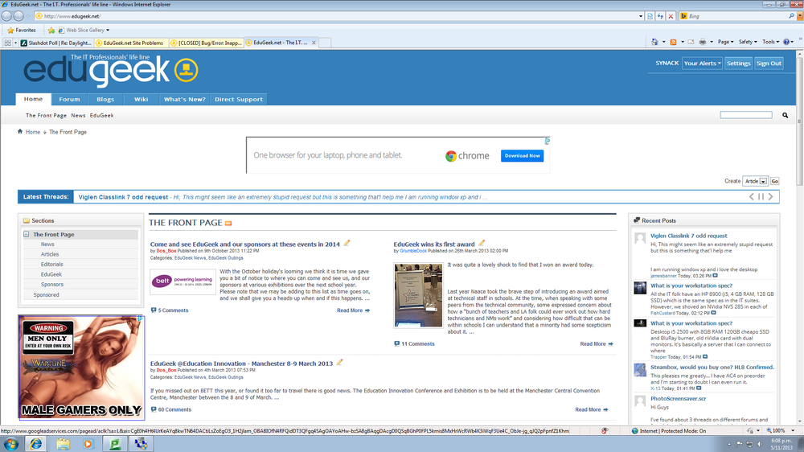The height and width of the screenshot is (452, 804).
Task: Go to next latest thread arrow
Action: click(770, 196)
